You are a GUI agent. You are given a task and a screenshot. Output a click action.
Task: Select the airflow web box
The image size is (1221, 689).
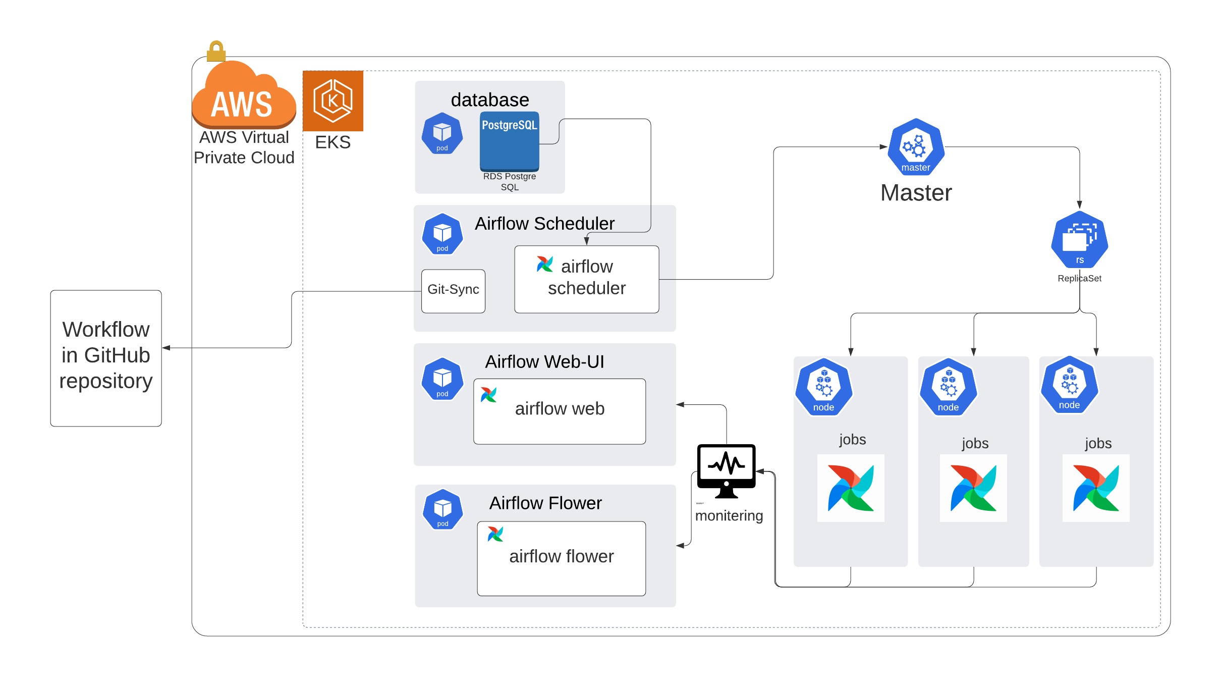point(559,411)
